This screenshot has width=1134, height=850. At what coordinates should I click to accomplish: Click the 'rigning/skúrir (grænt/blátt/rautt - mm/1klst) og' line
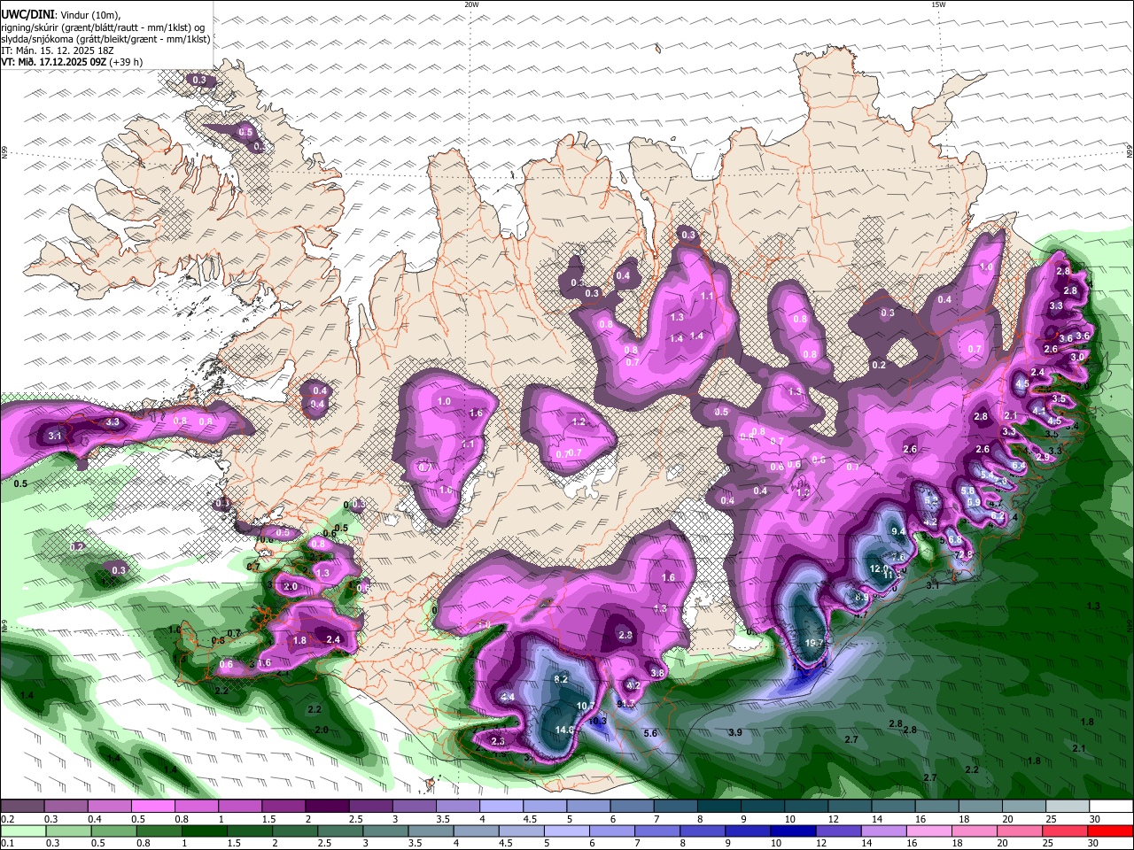coord(103,27)
